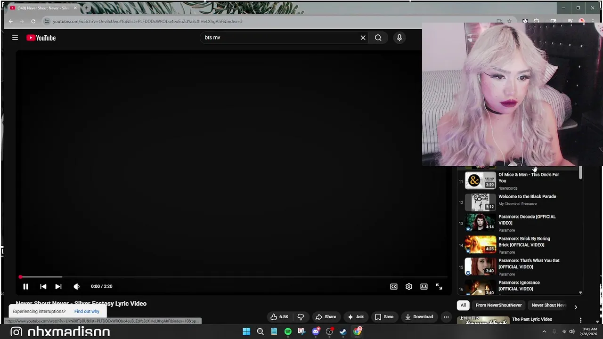Open the video title 'Silver Ecstasy Lyric Video'
The image size is (603, 339).
coord(81,304)
